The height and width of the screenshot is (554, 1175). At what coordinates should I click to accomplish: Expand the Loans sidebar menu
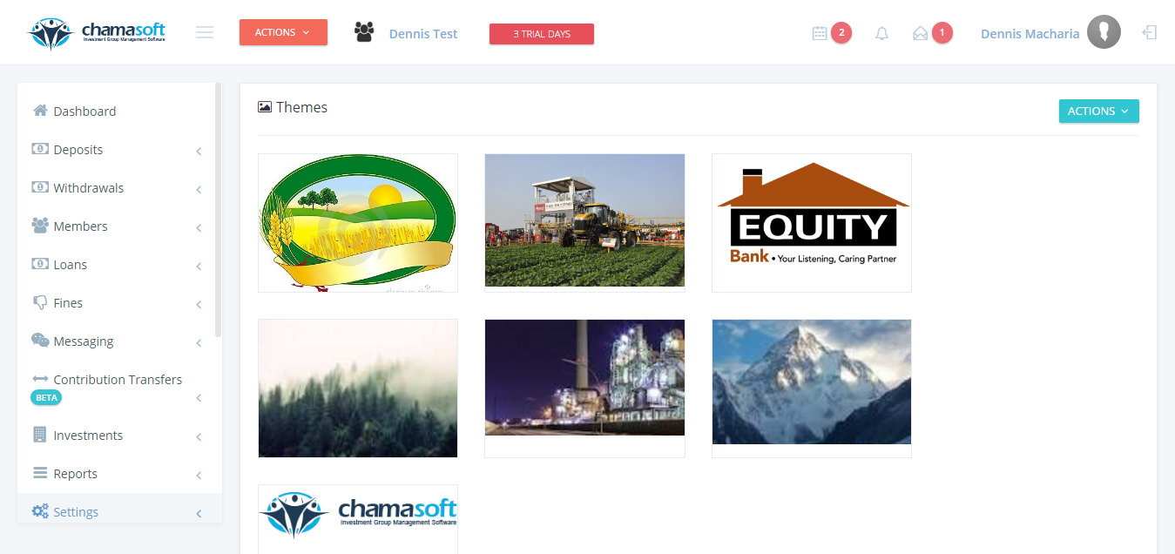[x=119, y=265]
